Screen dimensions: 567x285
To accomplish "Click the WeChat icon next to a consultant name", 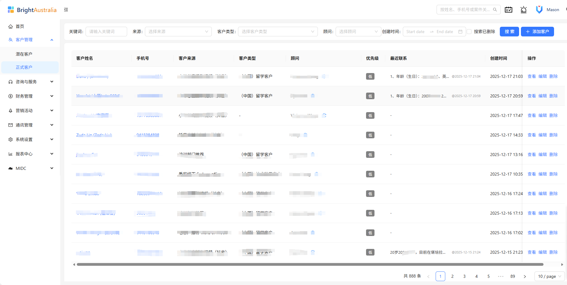I will click(x=324, y=76).
